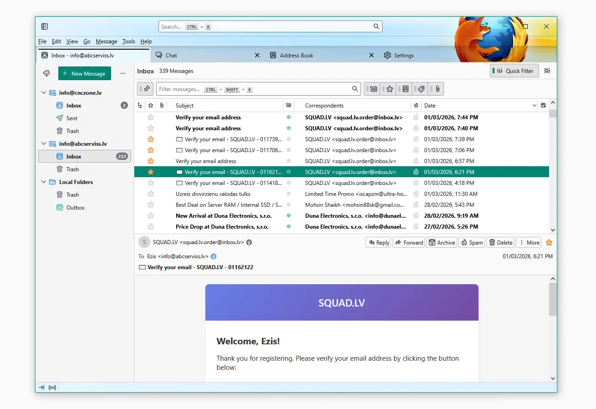This screenshot has height=409, width=596.
Task: Click the message body scrollbar thumb
Action: (553, 299)
